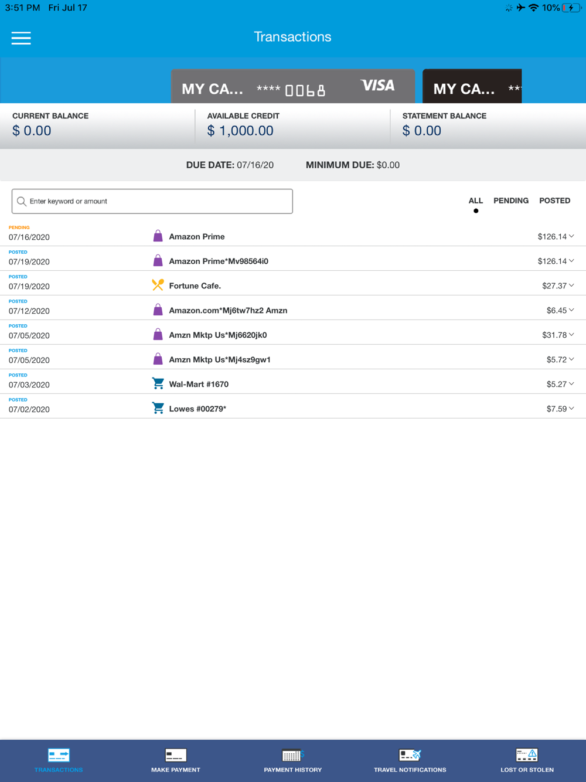Tap the search magnifier icon
Viewport: 586px width, 782px height.
[x=22, y=202]
